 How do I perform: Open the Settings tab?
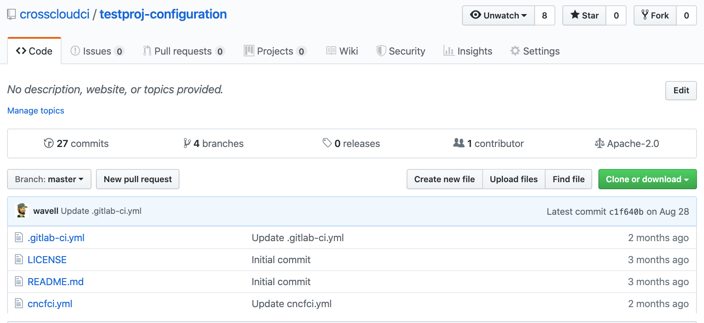point(535,51)
